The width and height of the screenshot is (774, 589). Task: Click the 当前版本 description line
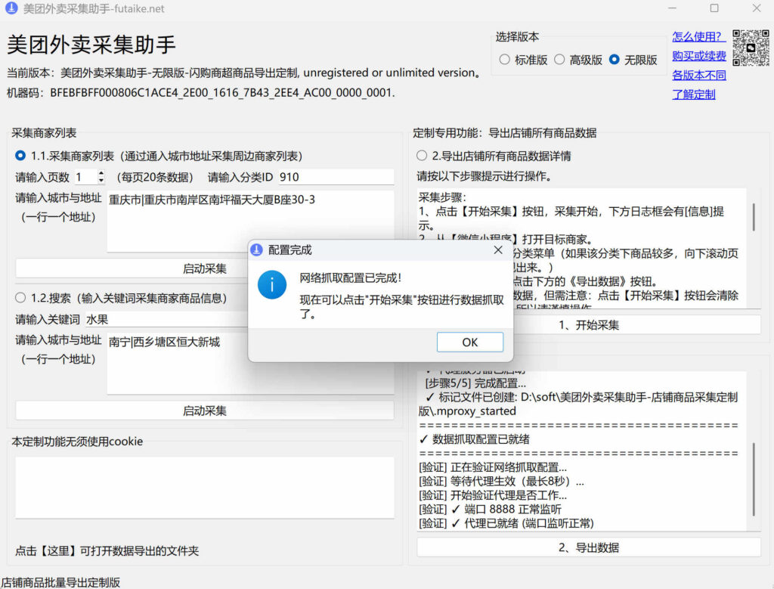pos(244,73)
